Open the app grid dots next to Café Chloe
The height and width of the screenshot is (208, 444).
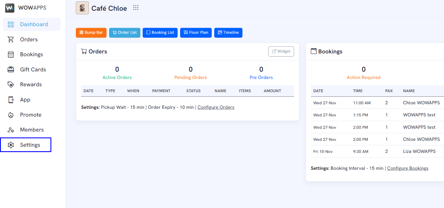point(136,8)
